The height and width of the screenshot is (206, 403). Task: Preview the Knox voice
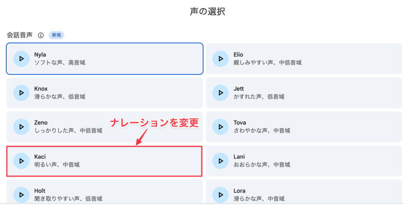click(x=21, y=93)
